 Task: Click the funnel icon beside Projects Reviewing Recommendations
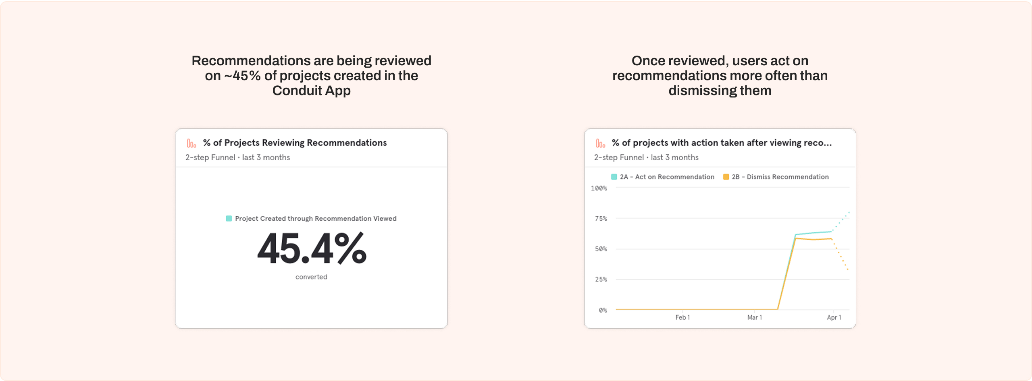(x=191, y=143)
